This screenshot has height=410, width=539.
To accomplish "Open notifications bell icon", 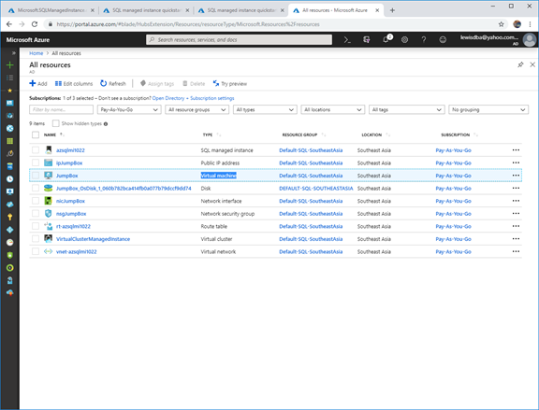I will [x=386, y=39].
